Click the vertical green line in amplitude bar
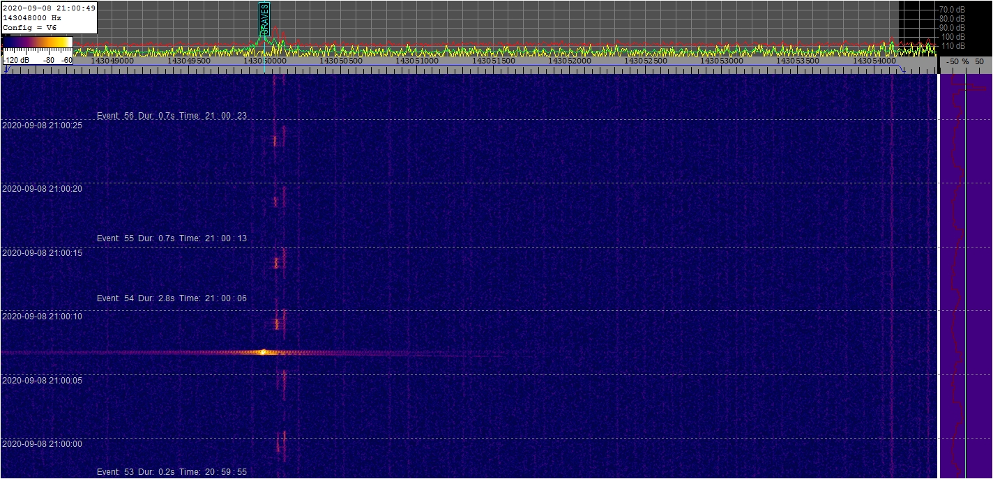 point(965,275)
